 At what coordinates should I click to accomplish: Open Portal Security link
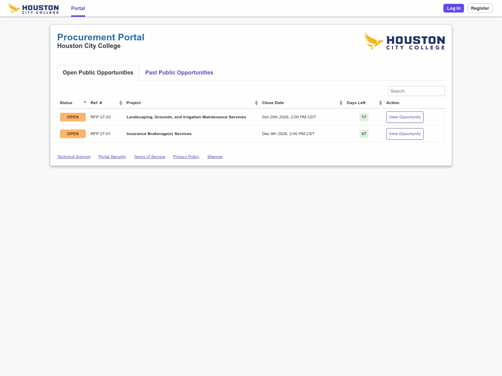[112, 157]
